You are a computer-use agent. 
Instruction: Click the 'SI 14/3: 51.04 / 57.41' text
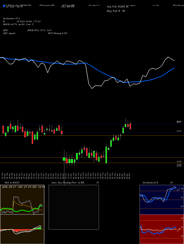(x=29, y=21)
